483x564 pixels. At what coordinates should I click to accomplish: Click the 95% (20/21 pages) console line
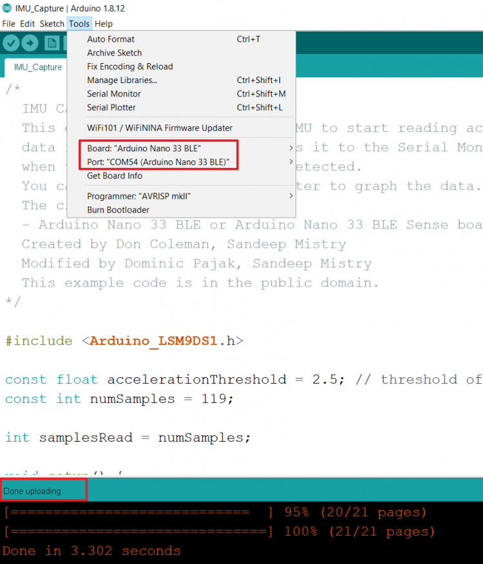215,512
